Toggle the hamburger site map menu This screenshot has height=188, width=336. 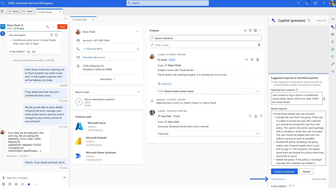tap(2, 12)
